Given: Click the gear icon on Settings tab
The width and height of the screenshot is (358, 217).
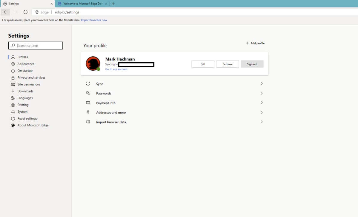Looking at the screenshot, I should [x=5, y=4].
